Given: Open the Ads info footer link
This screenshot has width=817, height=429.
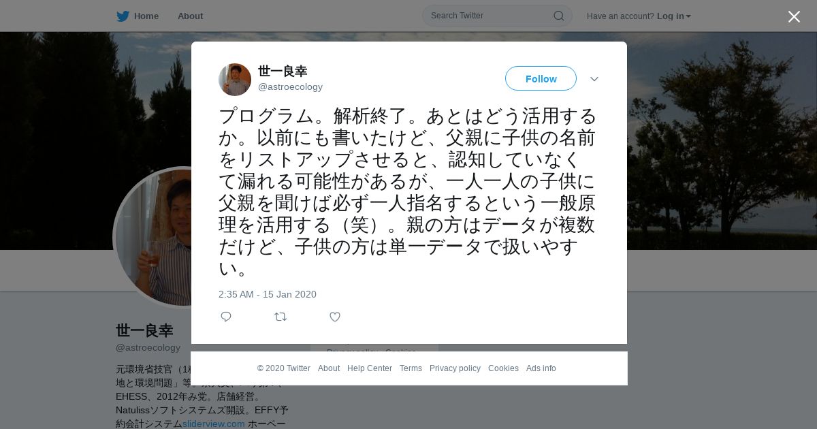Looking at the screenshot, I should point(541,368).
